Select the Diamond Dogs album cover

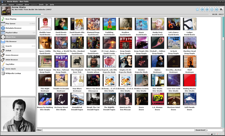pyautogui.click(x=93, y=24)
